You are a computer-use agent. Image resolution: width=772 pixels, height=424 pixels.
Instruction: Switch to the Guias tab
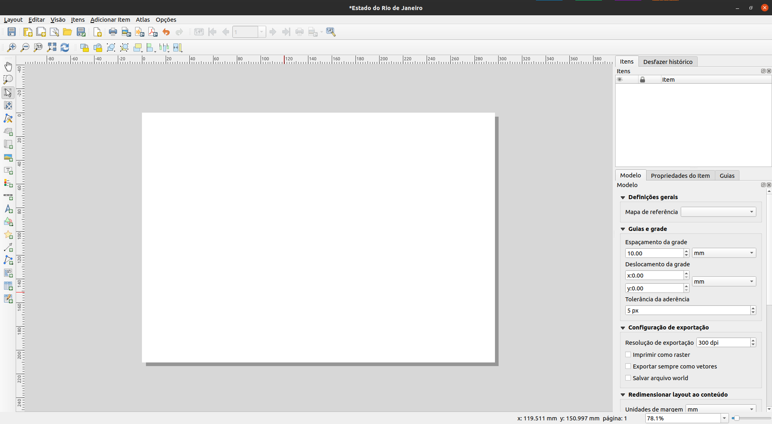tap(727, 175)
